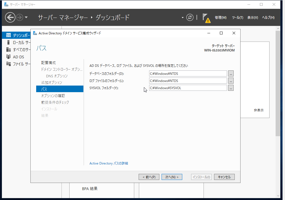This screenshot has width=285, height=200.
Task: Go to 配置構成 wizard step
Action: (48, 63)
